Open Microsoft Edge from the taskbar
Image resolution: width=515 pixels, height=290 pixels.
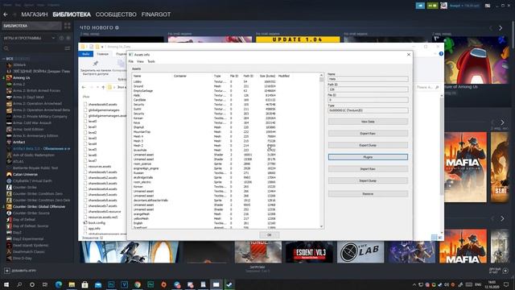point(59,284)
